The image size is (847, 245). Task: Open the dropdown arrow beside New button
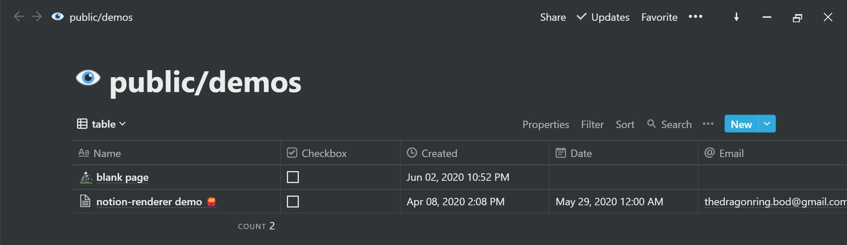(767, 124)
